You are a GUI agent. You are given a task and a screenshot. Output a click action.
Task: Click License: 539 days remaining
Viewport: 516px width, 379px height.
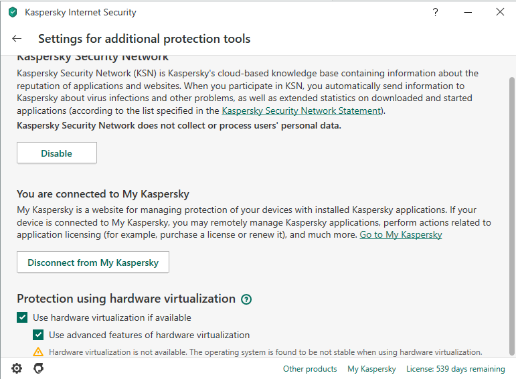point(456,369)
